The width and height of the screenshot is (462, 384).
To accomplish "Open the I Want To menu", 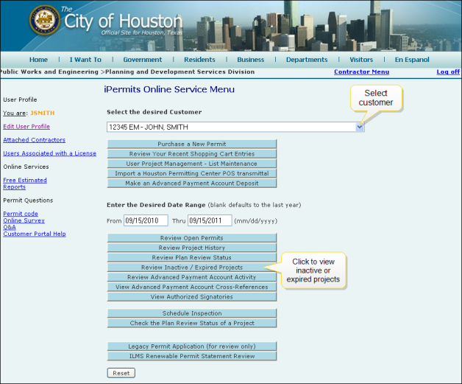I will [85, 60].
